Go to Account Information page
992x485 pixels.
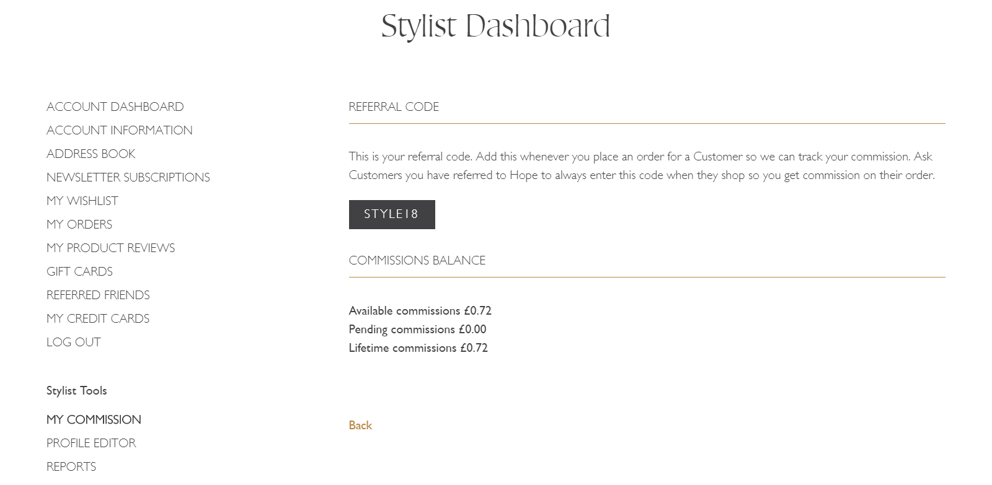119,130
